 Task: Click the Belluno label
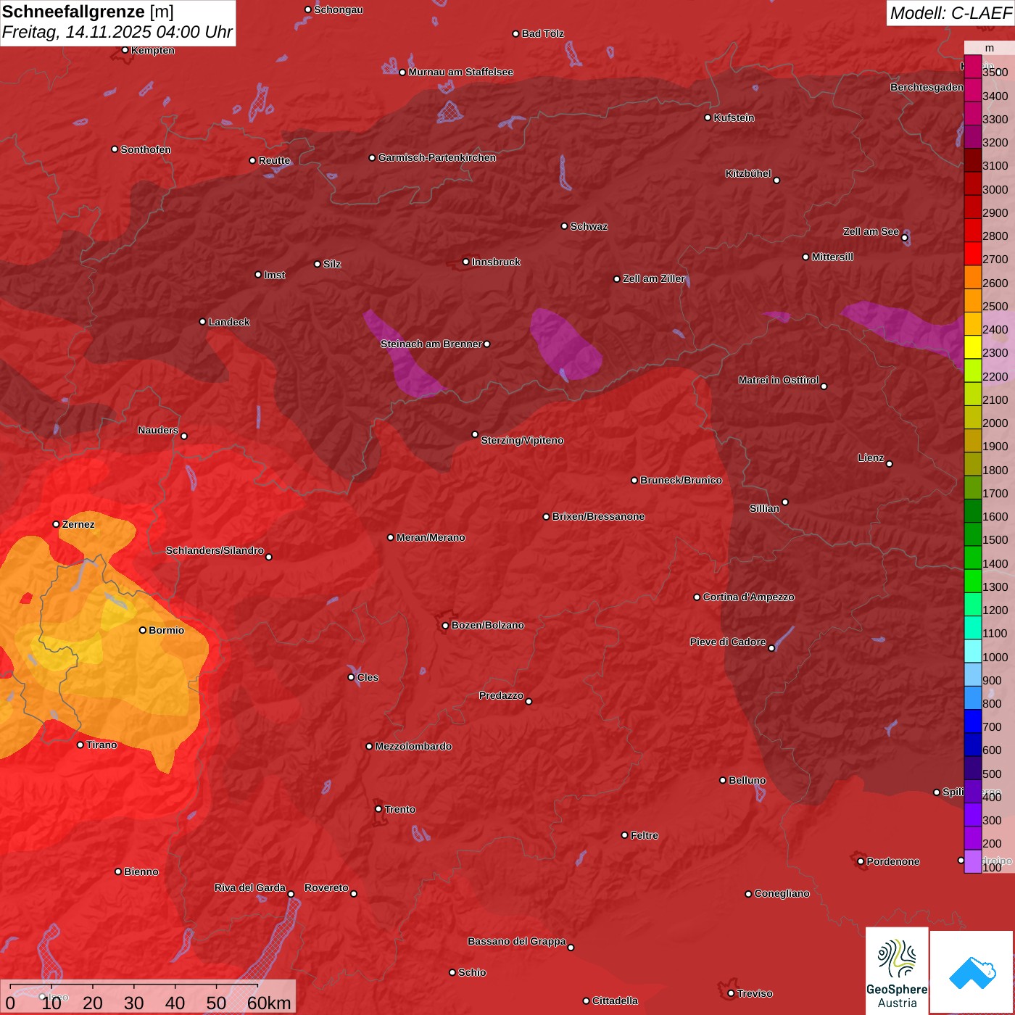click(747, 781)
